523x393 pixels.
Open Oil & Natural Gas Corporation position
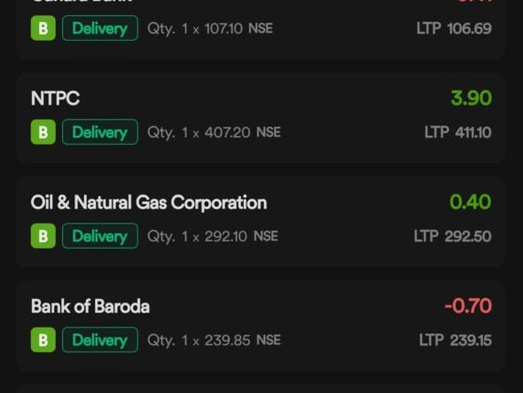[261, 222]
